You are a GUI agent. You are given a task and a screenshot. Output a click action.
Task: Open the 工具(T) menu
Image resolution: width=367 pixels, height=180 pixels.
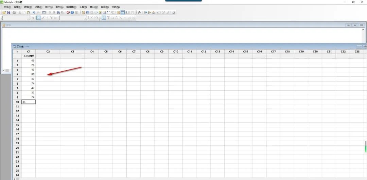tap(83, 7)
